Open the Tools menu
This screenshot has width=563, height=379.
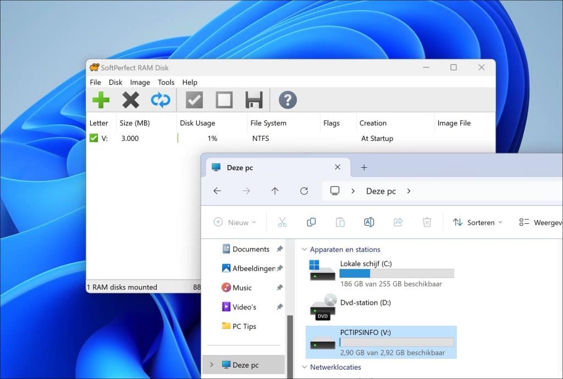point(166,83)
